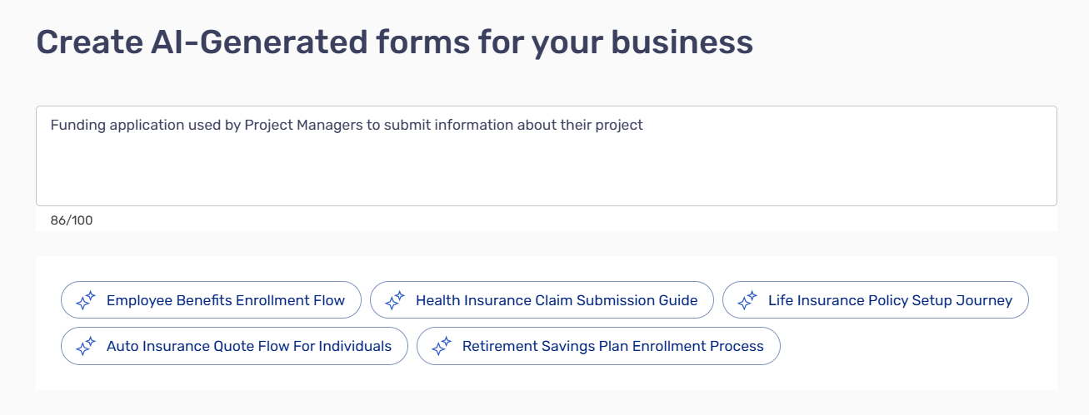The image size is (1089, 415).
Task: Click 'Project Managers' in the prompt text
Action: [297, 126]
